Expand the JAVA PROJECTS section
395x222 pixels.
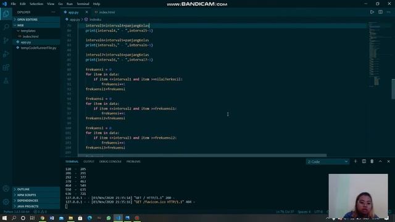pyautogui.click(x=36, y=206)
